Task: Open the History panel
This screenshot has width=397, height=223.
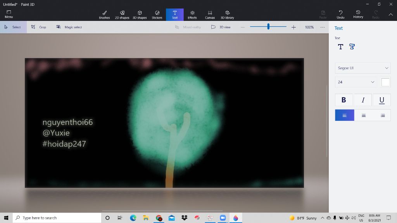Action: point(358,14)
